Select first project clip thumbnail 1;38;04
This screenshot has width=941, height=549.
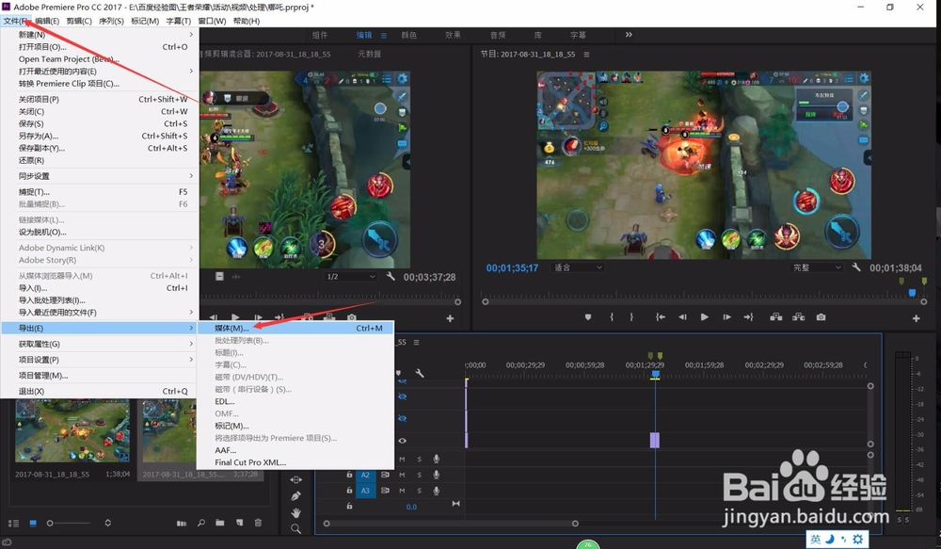click(x=72, y=431)
